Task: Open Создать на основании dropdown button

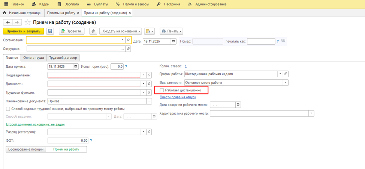Action: coord(122,31)
